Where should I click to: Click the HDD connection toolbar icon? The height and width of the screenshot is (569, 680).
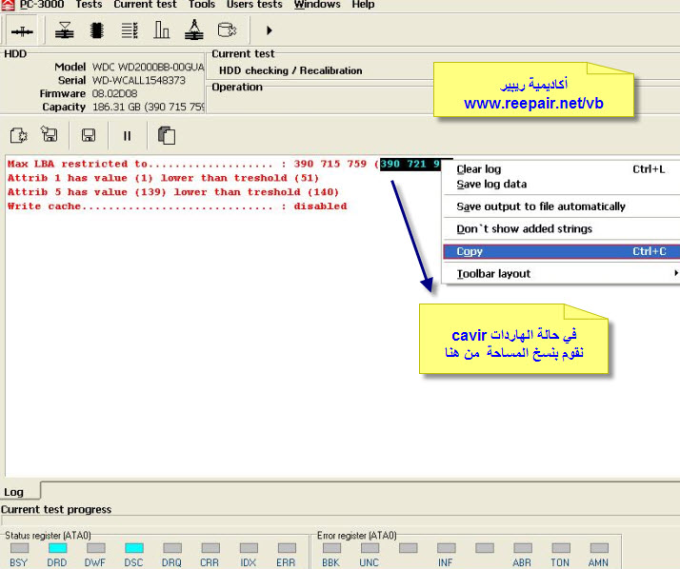[x=22, y=30]
